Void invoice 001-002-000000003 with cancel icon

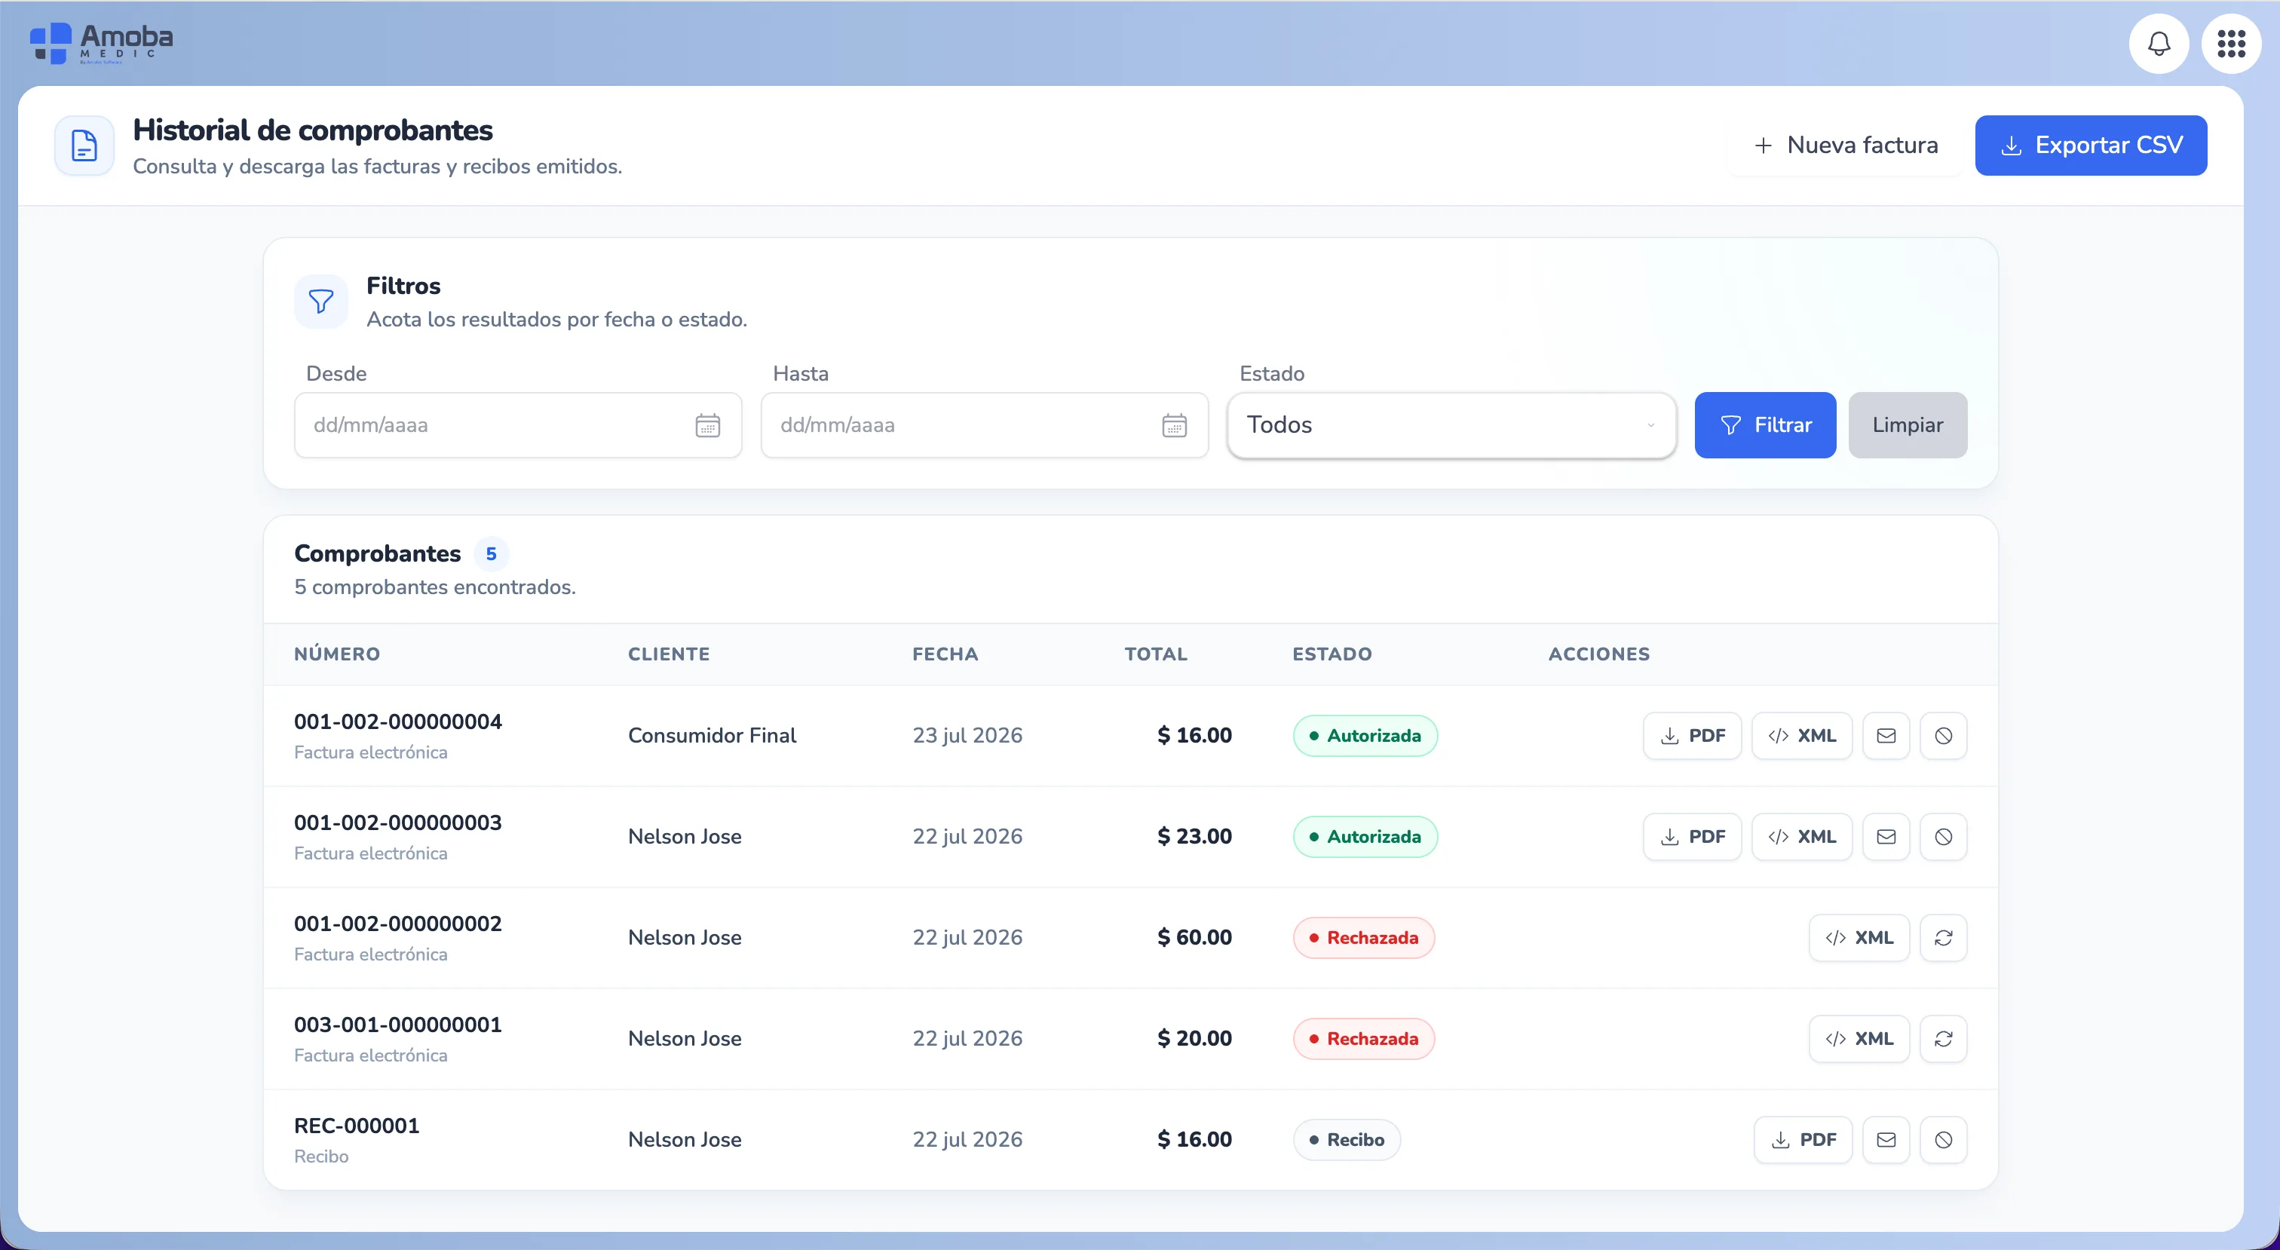click(x=1944, y=837)
